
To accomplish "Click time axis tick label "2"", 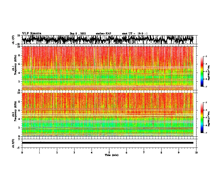I will [57, 153].
